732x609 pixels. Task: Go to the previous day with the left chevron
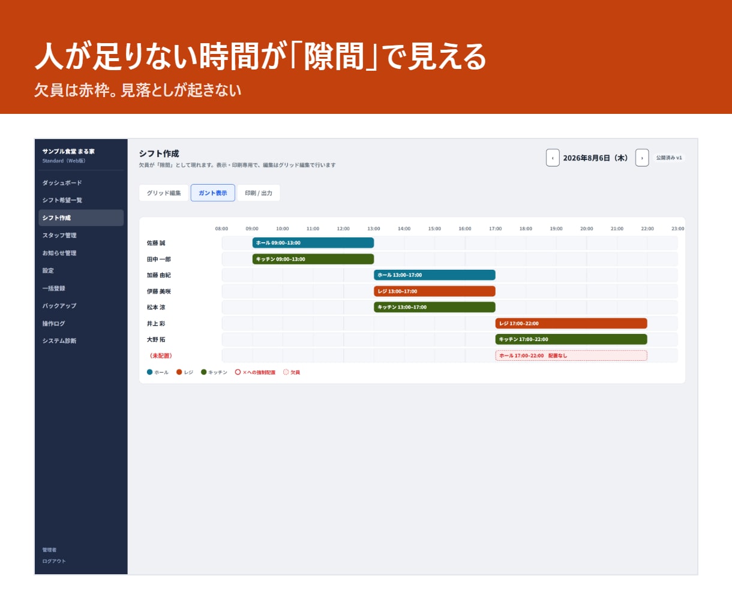point(553,158)
